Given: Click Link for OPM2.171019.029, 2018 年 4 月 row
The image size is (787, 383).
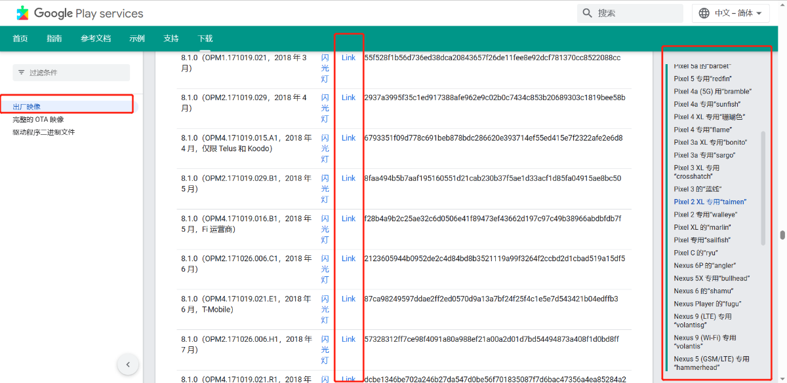Looking at the screenshot, I should (348, 98).
